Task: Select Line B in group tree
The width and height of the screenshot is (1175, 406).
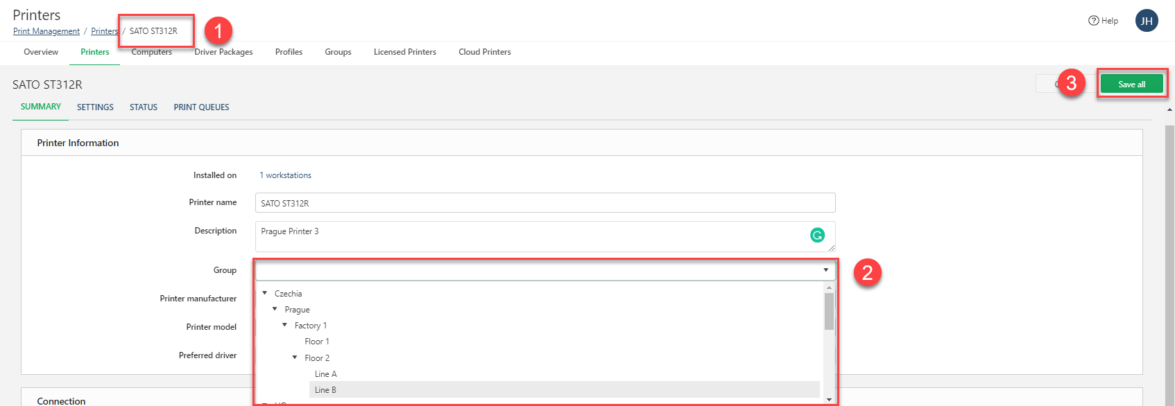Action: click(325, 390)
